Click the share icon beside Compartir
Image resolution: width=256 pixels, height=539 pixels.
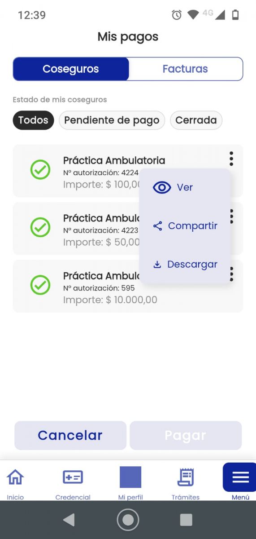pyautogui.click(x=157, y=226)
